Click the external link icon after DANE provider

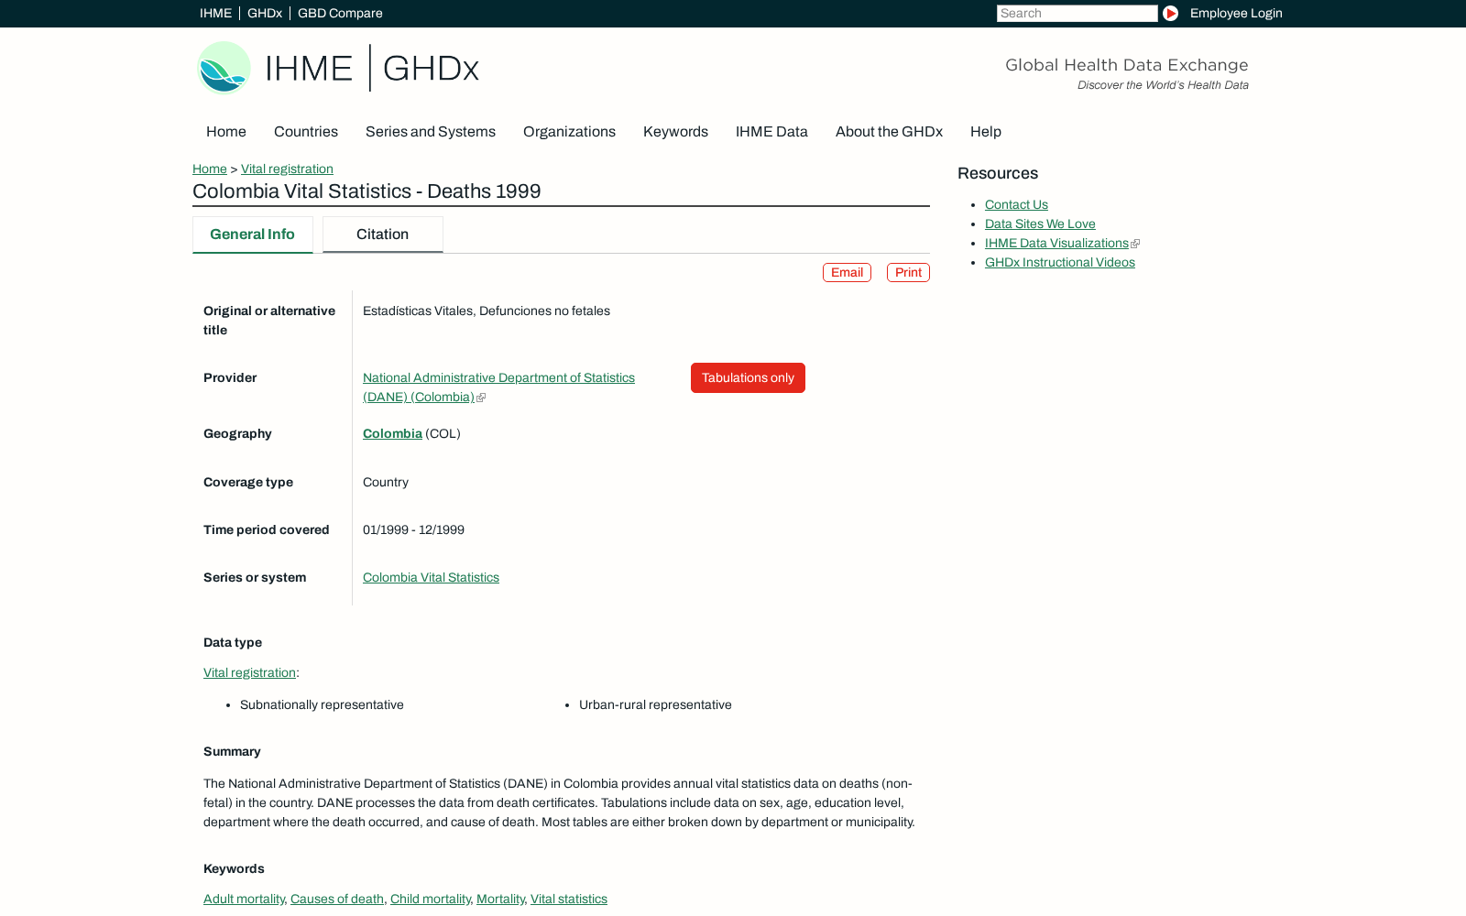tap(482, 398)
